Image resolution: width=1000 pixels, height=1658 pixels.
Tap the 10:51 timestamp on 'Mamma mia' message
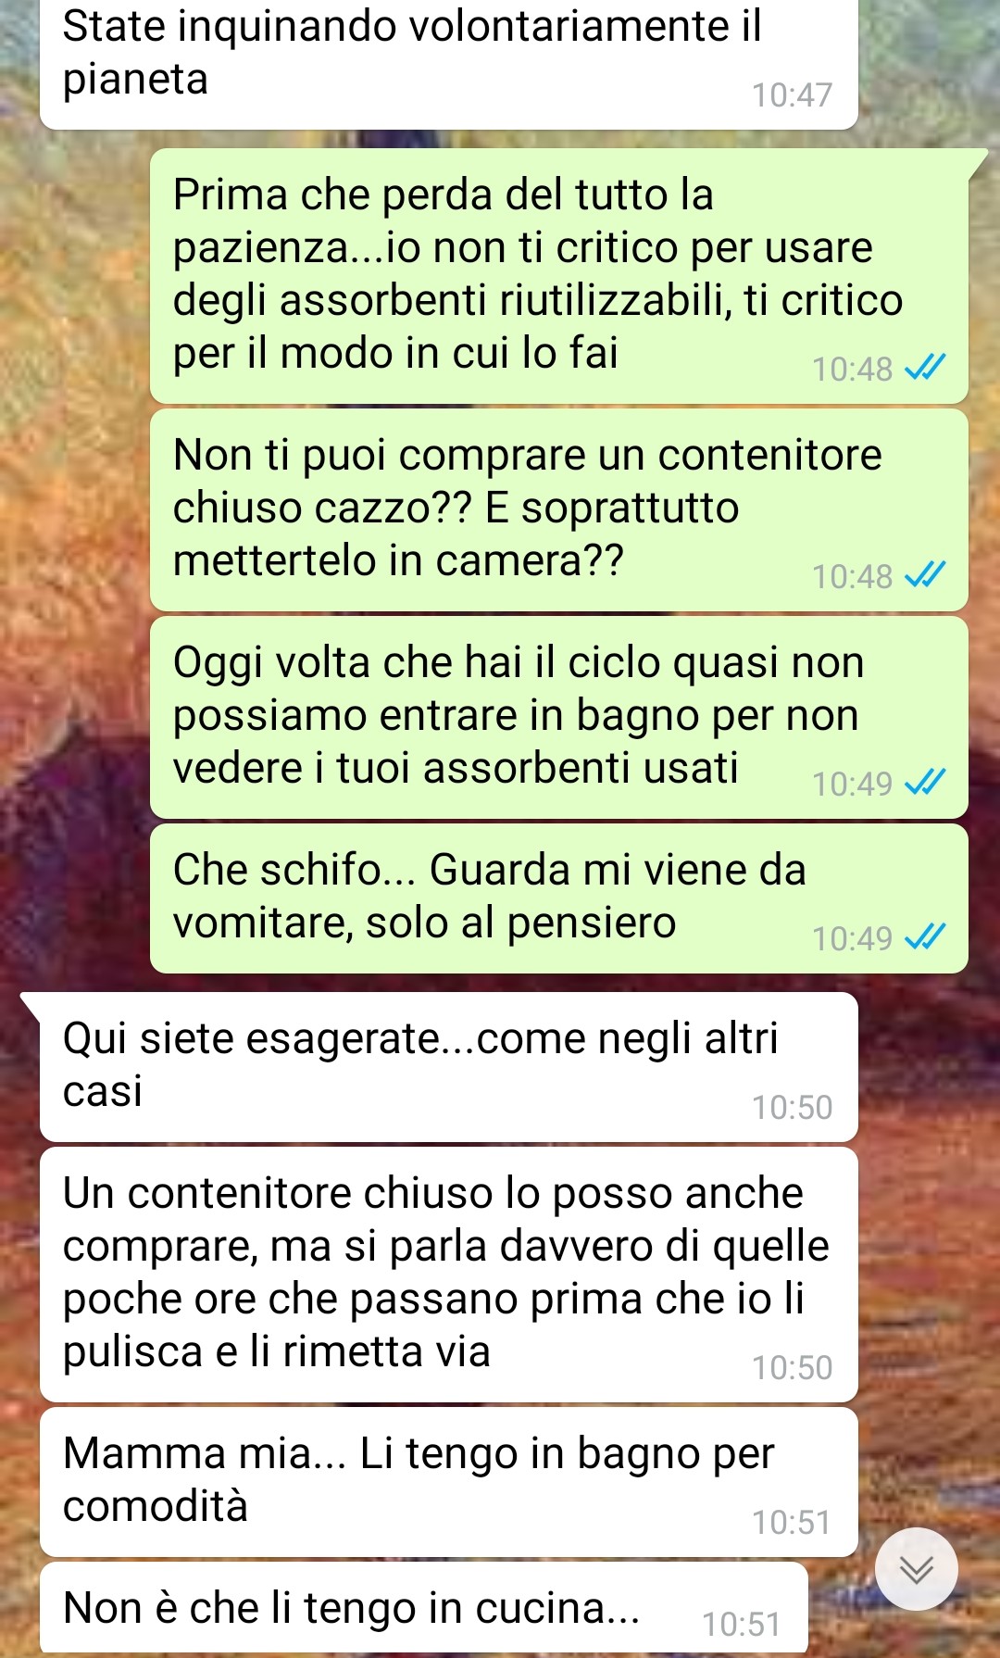(x=792, y=1522)
